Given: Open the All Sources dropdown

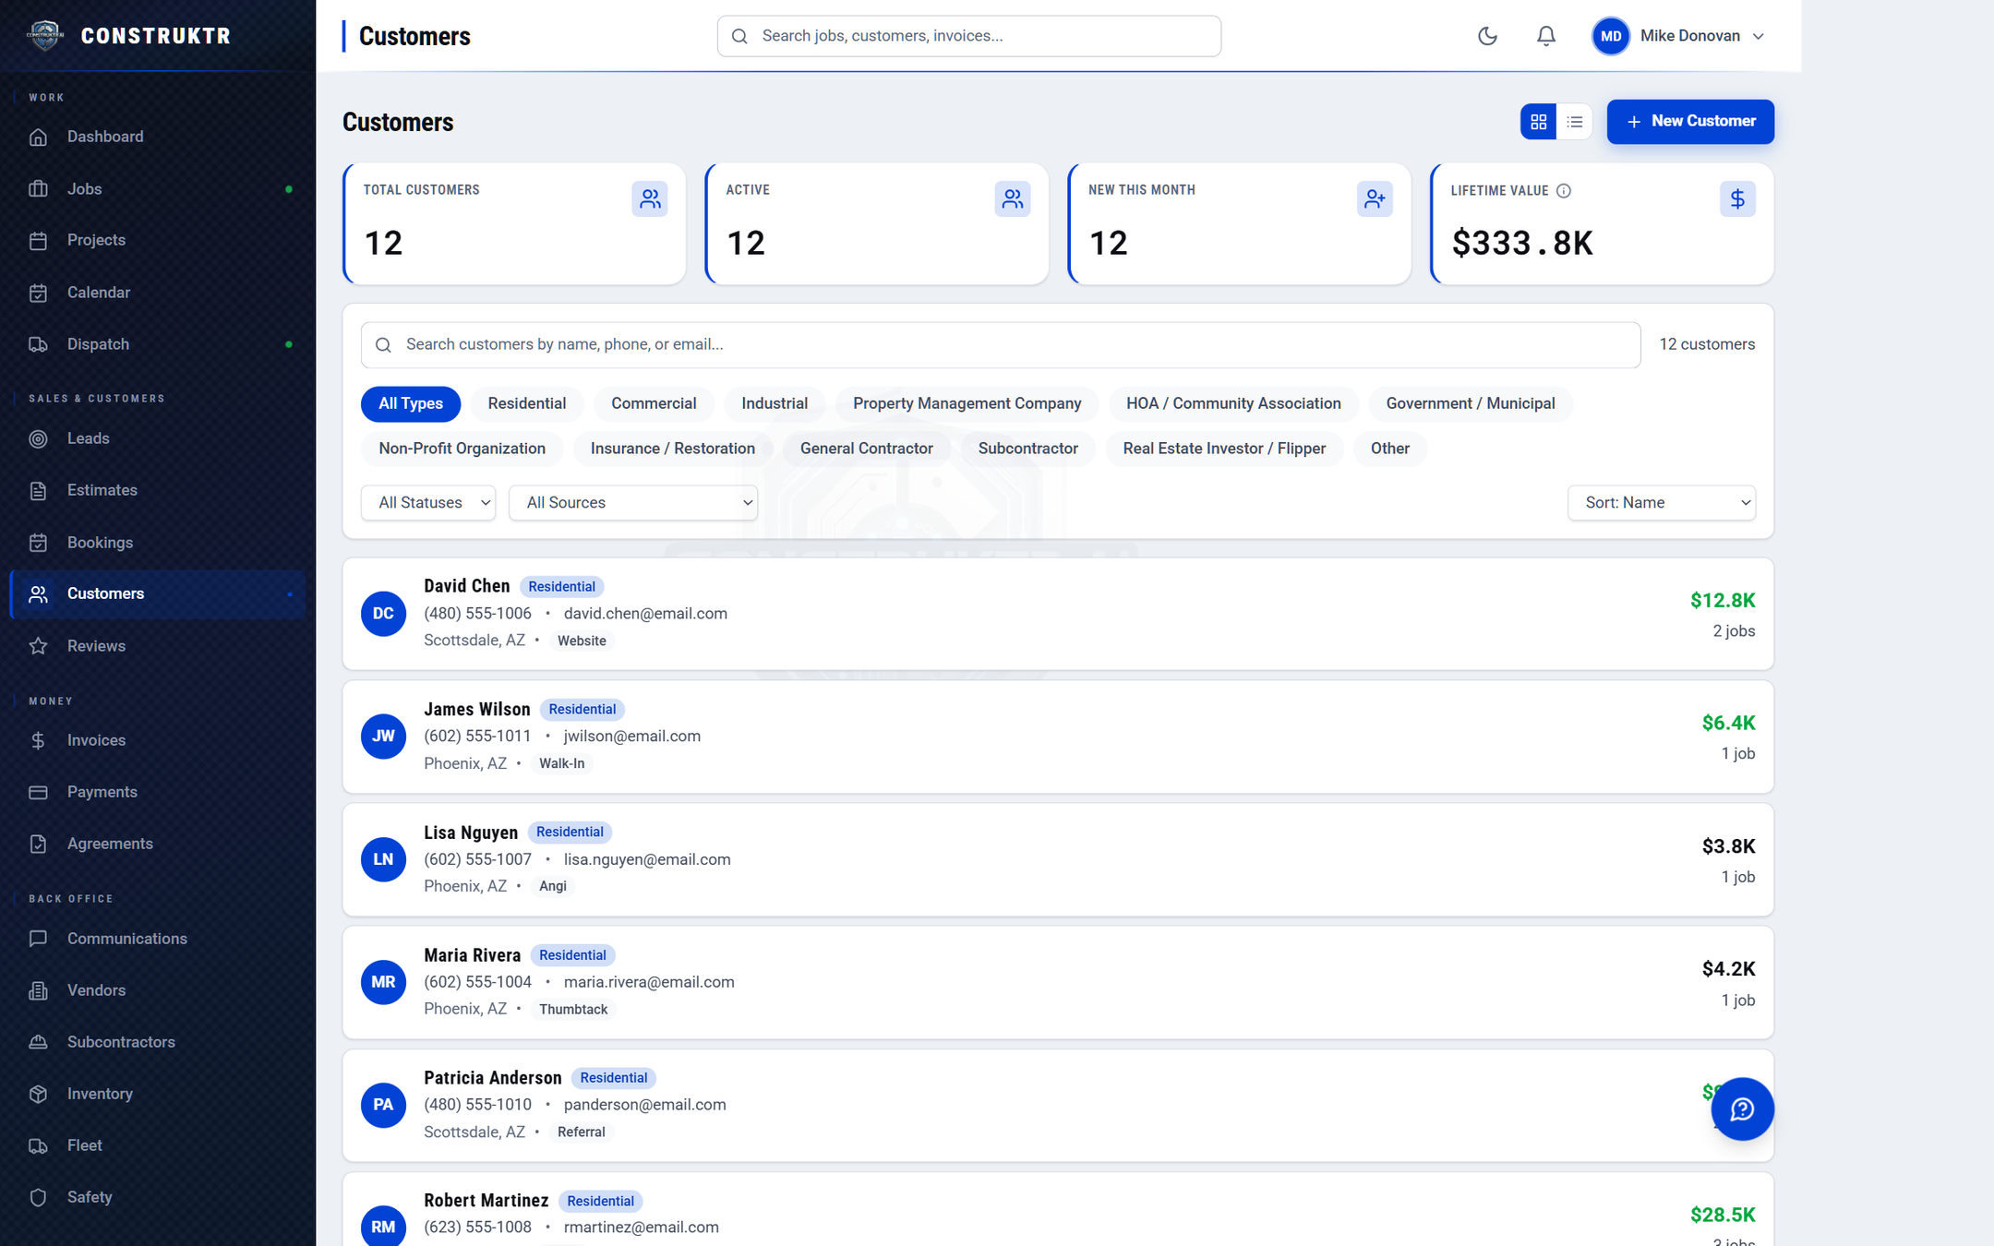Looking at the screenshot, I should tap(633, 503).
